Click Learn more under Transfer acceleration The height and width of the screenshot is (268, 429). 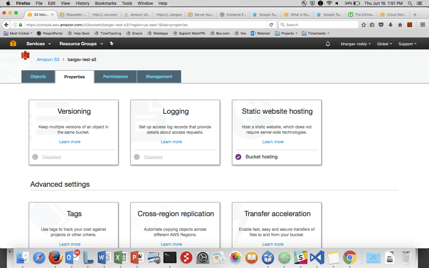pos(273,244)
